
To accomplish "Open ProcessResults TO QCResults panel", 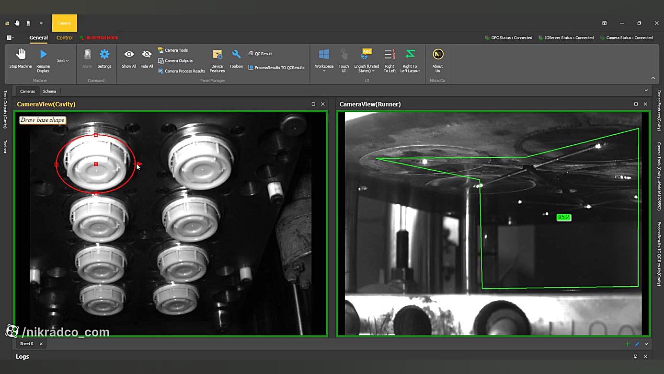I will pyautogui.click(x=276, y=68).
